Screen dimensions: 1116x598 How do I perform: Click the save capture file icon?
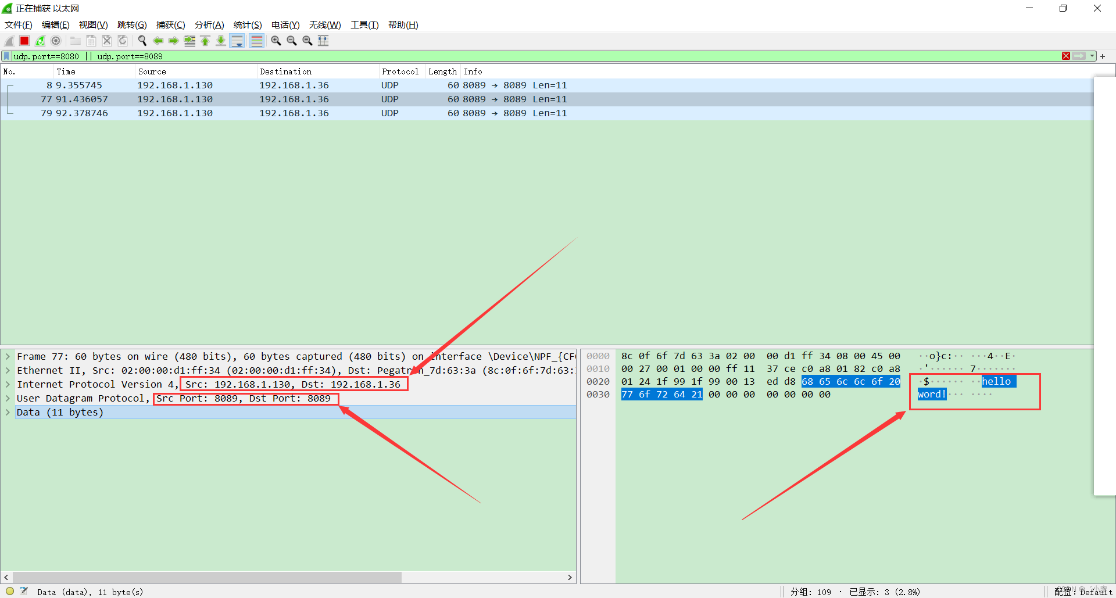tap(91, 41)
